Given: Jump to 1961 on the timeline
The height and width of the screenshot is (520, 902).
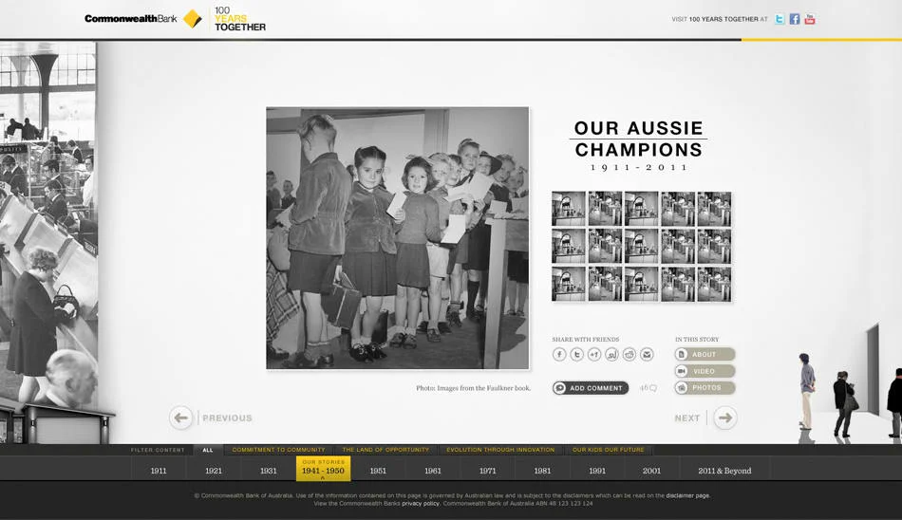Looking at the screenshot, I should 433,471.
